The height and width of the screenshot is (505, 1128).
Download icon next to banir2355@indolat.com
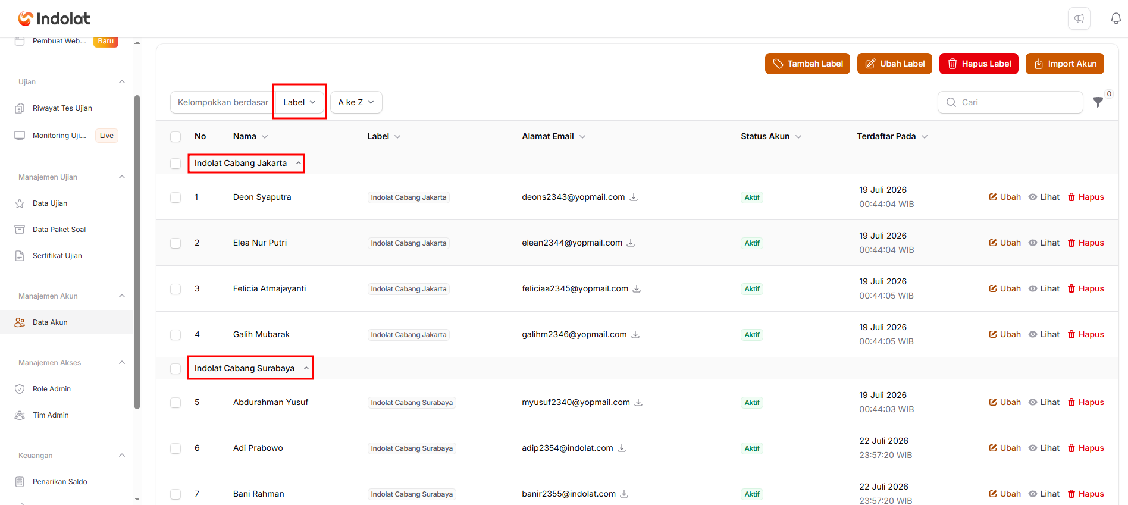coord(624,494)
